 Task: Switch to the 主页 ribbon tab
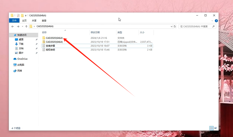(24, 21)
